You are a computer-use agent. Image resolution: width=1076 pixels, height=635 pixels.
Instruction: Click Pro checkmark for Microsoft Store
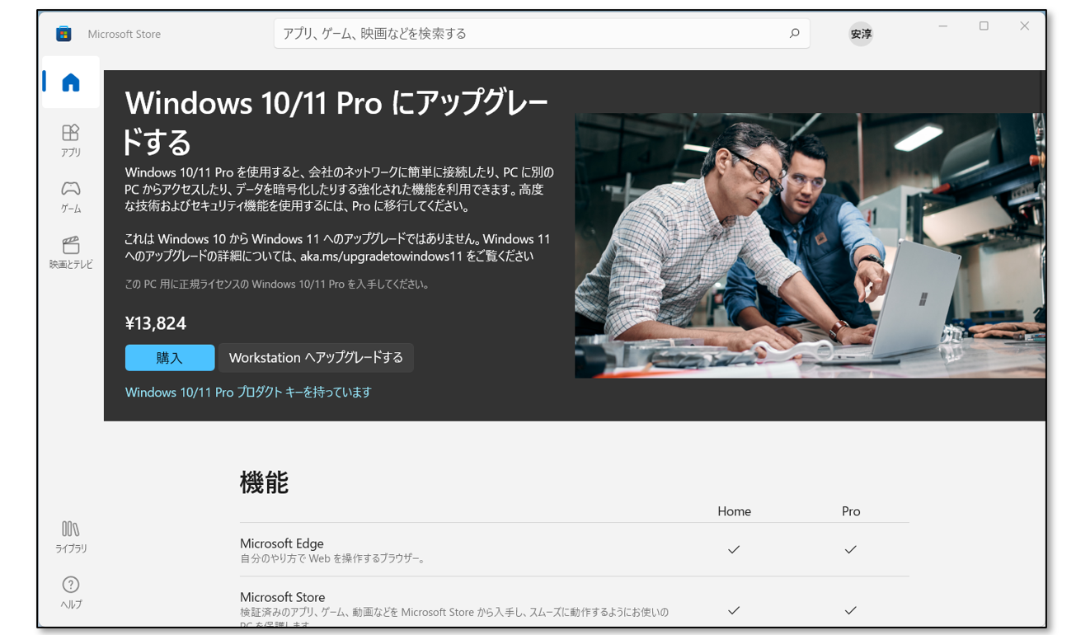click(x=851, y=610)
